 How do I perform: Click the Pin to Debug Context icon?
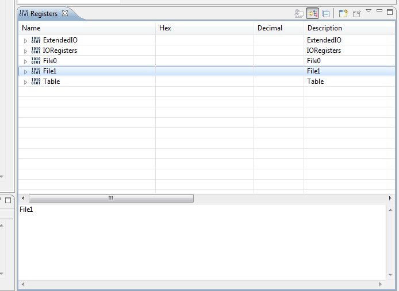pos(357,13)
